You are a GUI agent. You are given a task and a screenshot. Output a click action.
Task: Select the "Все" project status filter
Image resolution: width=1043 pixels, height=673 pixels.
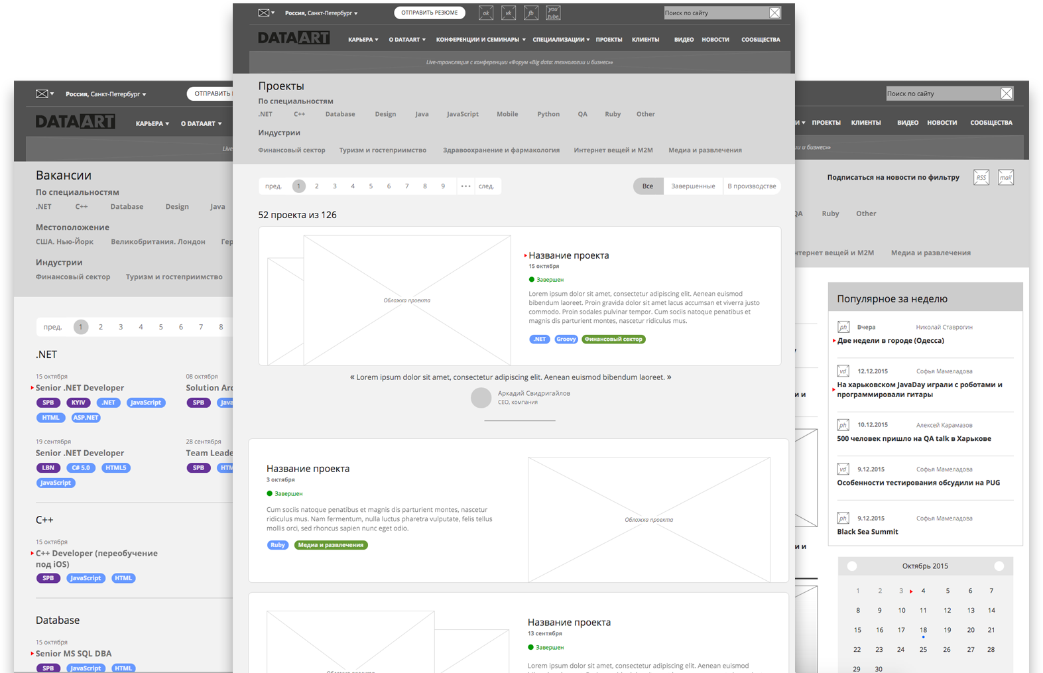(x=648, y=186)
